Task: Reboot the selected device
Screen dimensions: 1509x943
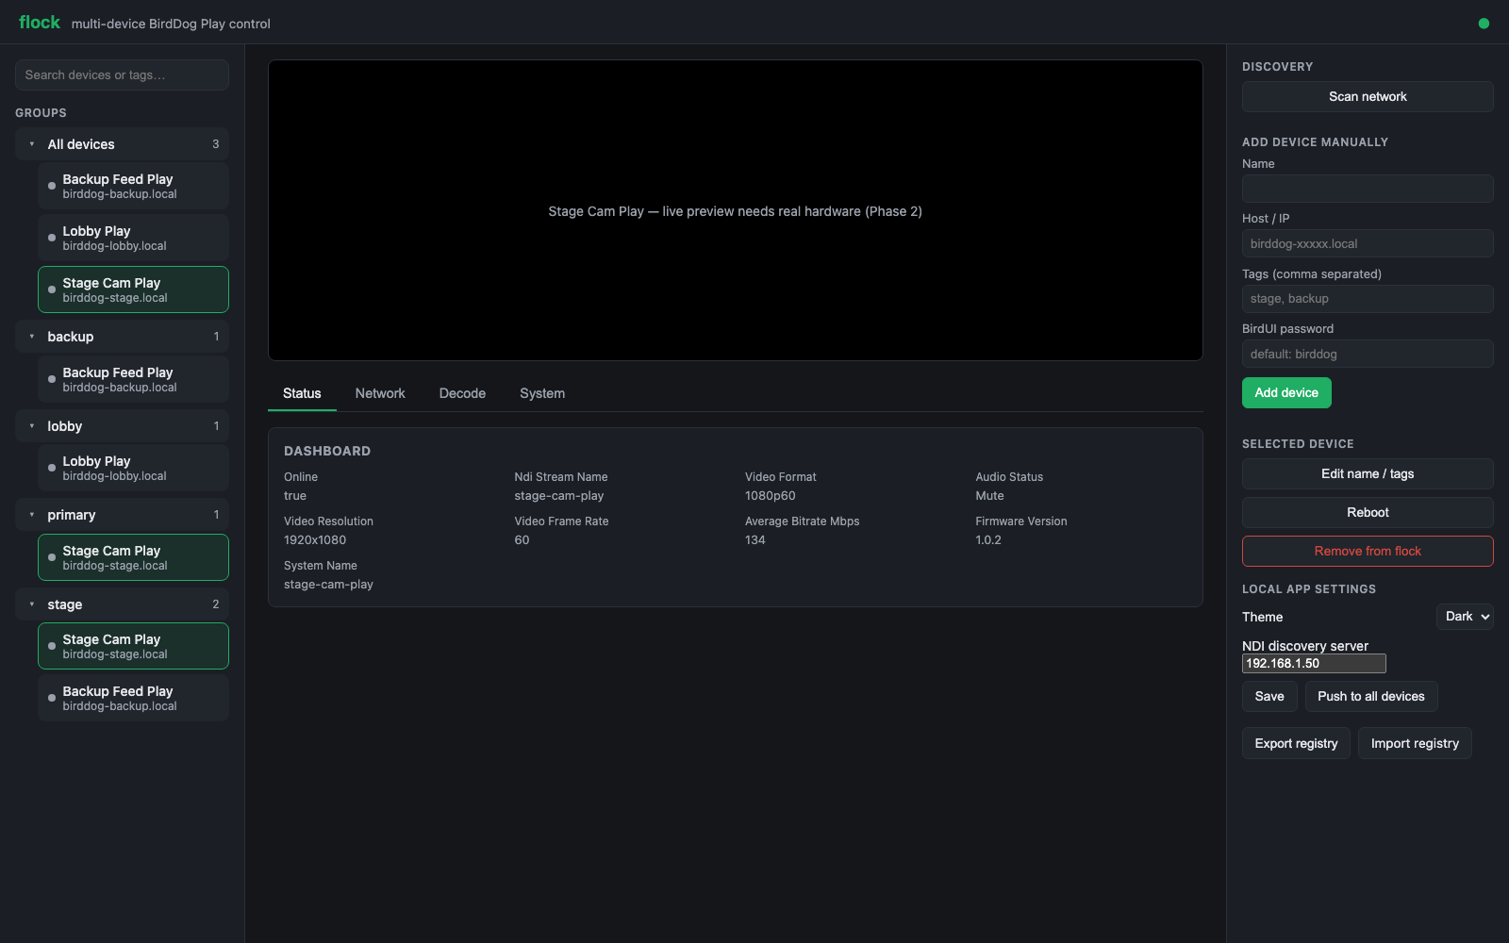Action: [x=1368, y=512]
